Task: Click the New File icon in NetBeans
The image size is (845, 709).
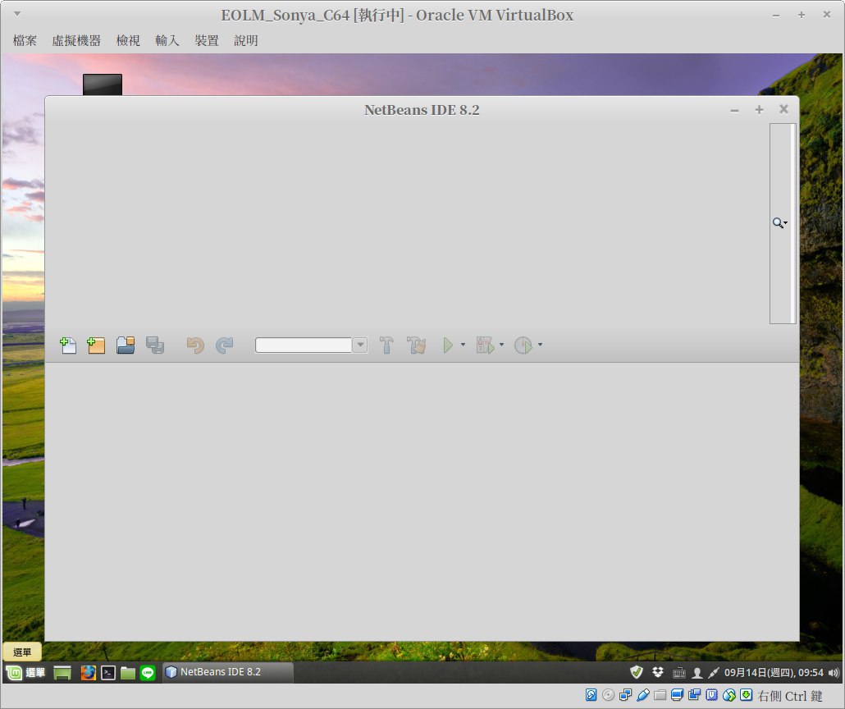Action: click(x=68, y=345)
